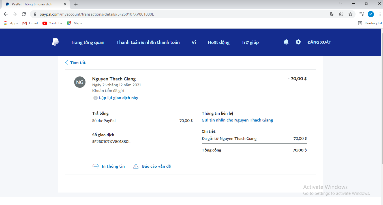The width and height of the screenshot is (383, 205).
Task: Open the tab search dropdown arrow
Action: tap(341, 4)
